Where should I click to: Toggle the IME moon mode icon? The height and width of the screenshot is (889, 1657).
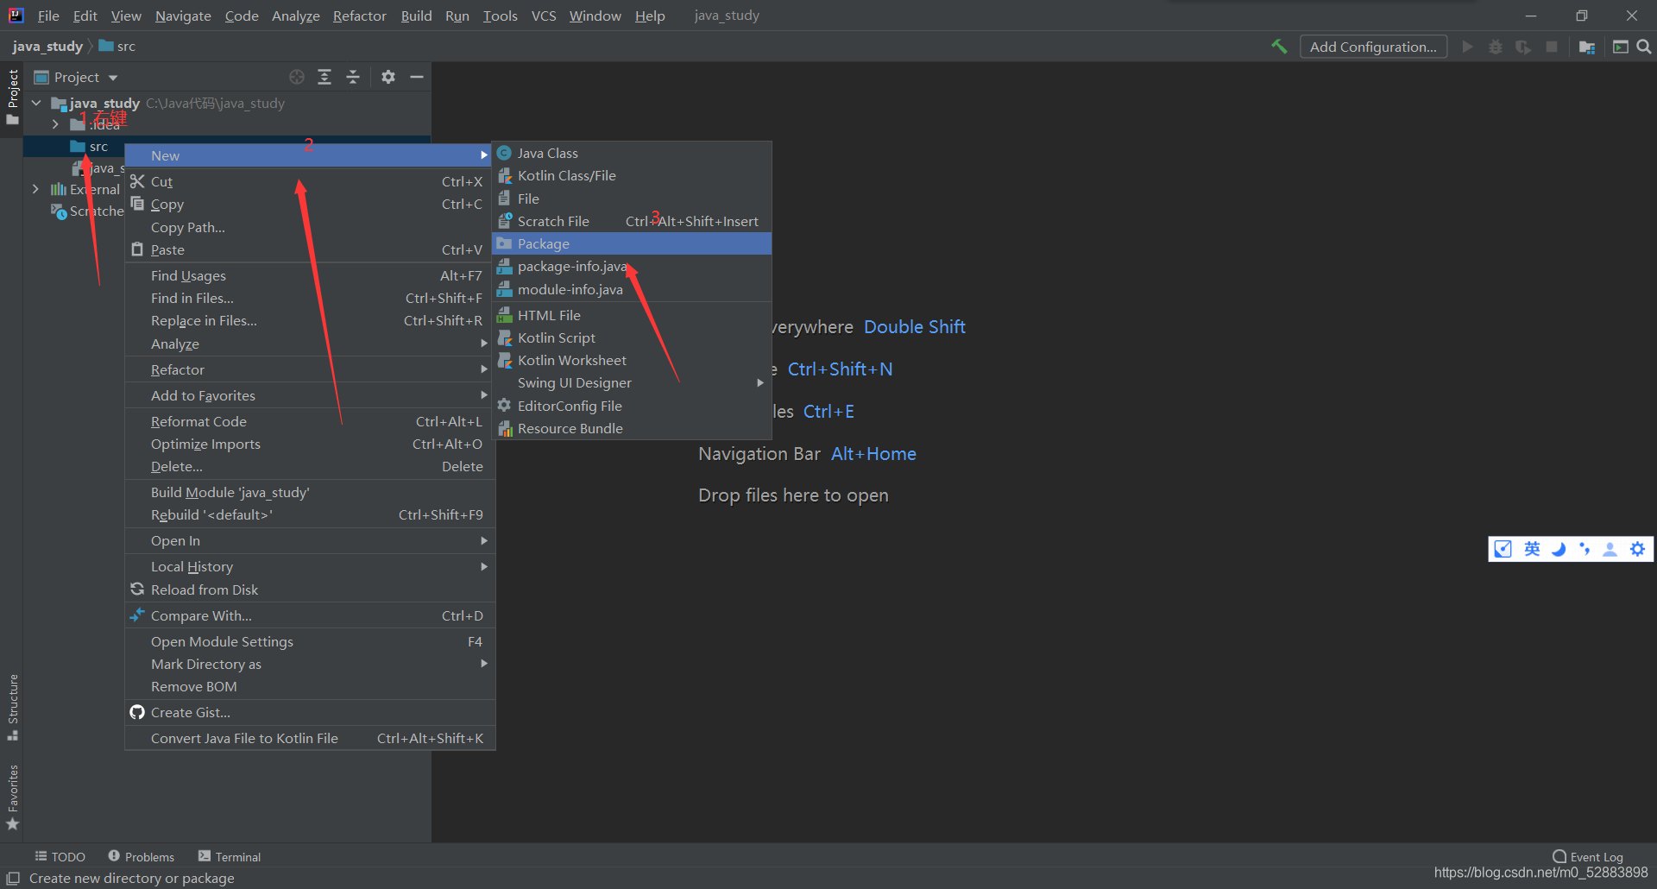1559,549
